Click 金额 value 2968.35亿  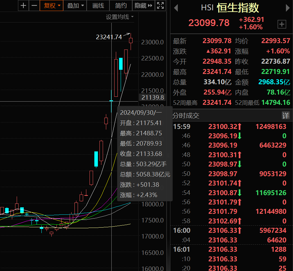pyautogui.click(x=274, y=82)
